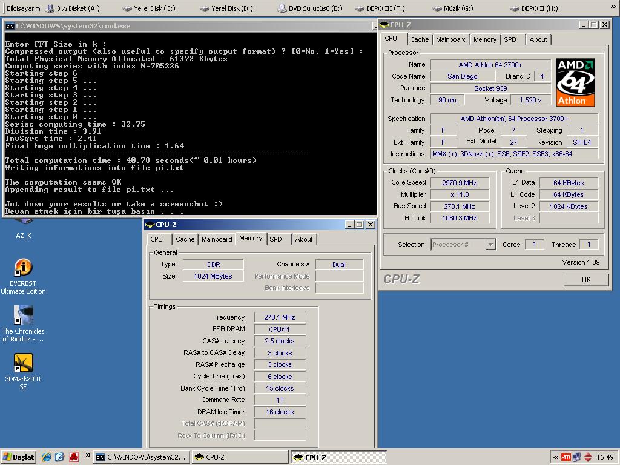Open 3½ Disket (A:) drive
Screen dimensions: 620x465
click(x=73, y=8)
